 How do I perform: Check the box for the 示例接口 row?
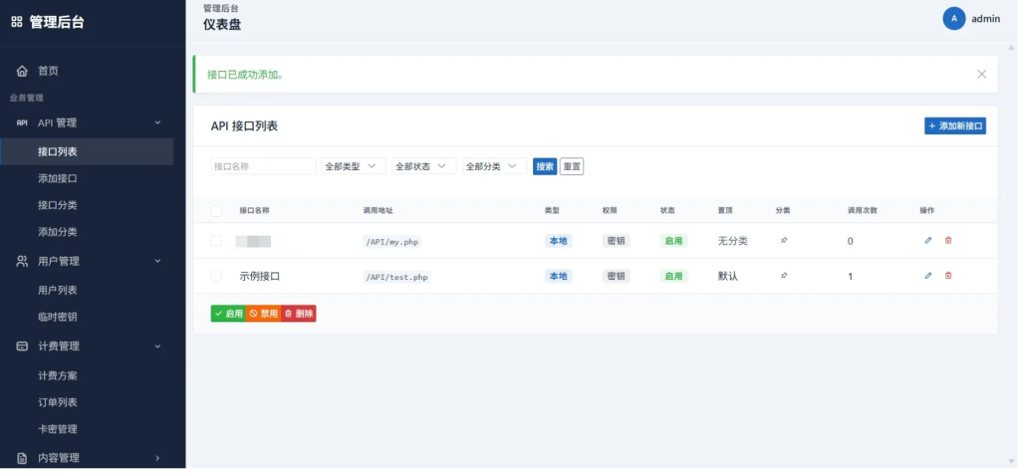[216, 277]
